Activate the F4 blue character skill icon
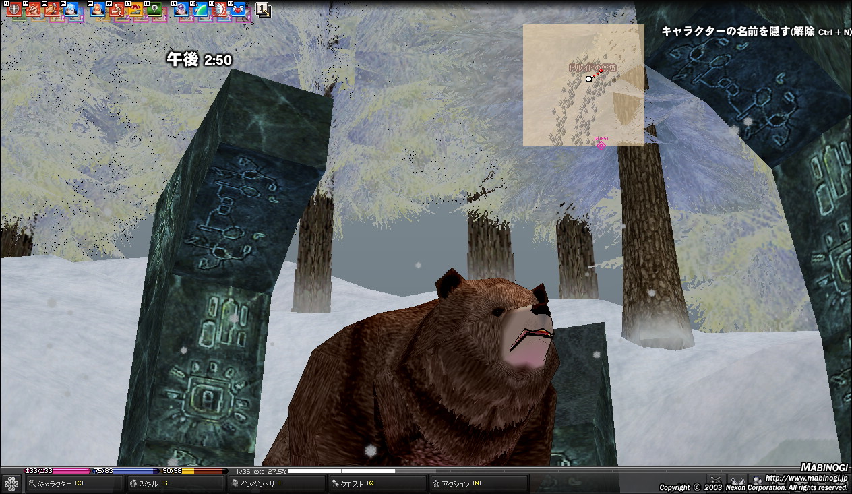Screen dimensions: 852x494 71,9
